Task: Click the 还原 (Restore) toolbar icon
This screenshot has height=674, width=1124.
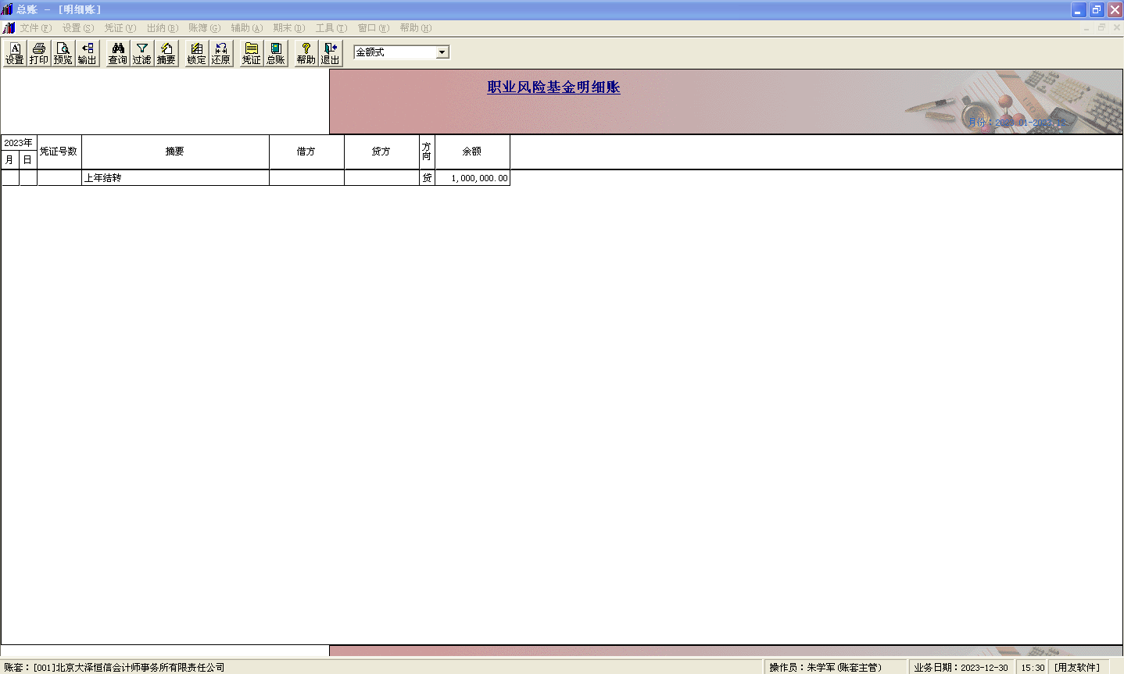Action: tap(221, 53)
